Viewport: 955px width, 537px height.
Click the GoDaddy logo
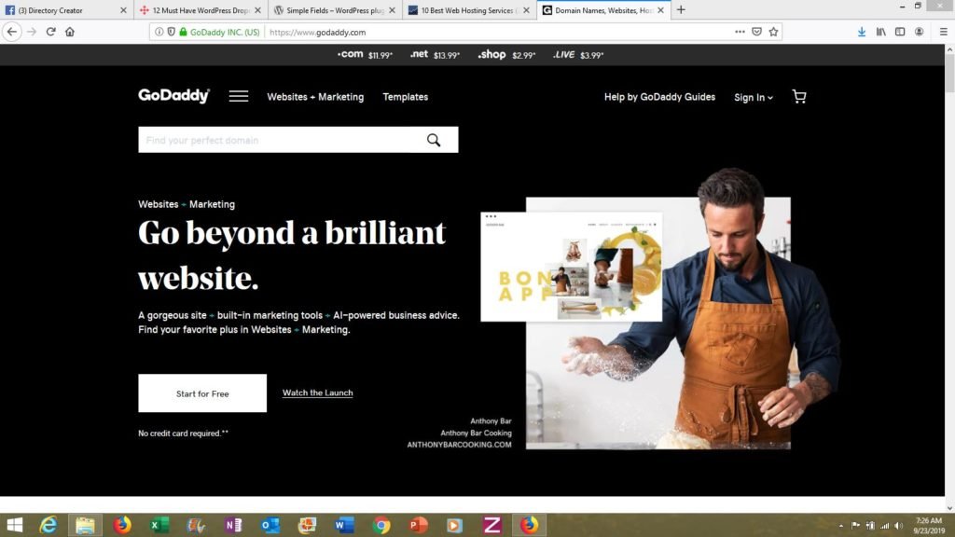(x=173, y=96)
